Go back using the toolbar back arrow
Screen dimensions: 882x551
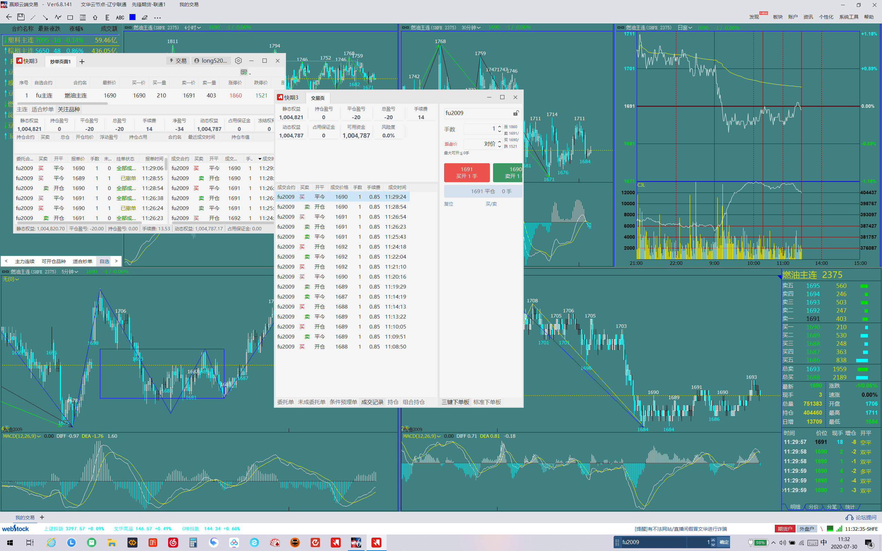point(9,17)
